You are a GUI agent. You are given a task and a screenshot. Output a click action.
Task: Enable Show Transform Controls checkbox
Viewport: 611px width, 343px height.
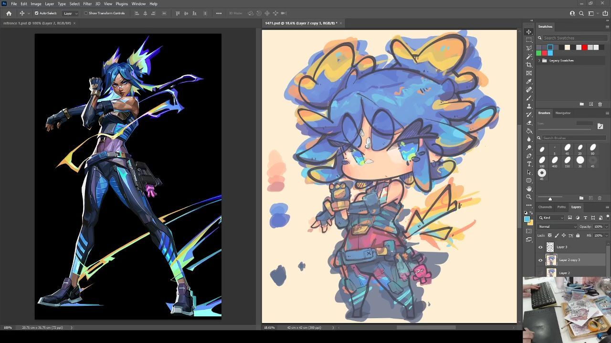(x=86, y=13)
